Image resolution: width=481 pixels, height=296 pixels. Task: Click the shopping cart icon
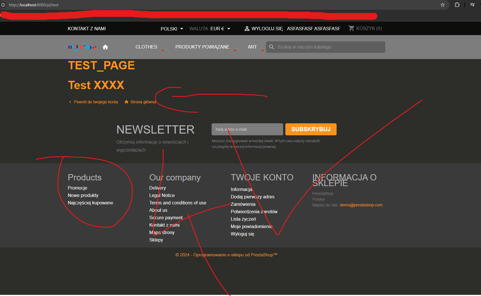pos(351,28)
